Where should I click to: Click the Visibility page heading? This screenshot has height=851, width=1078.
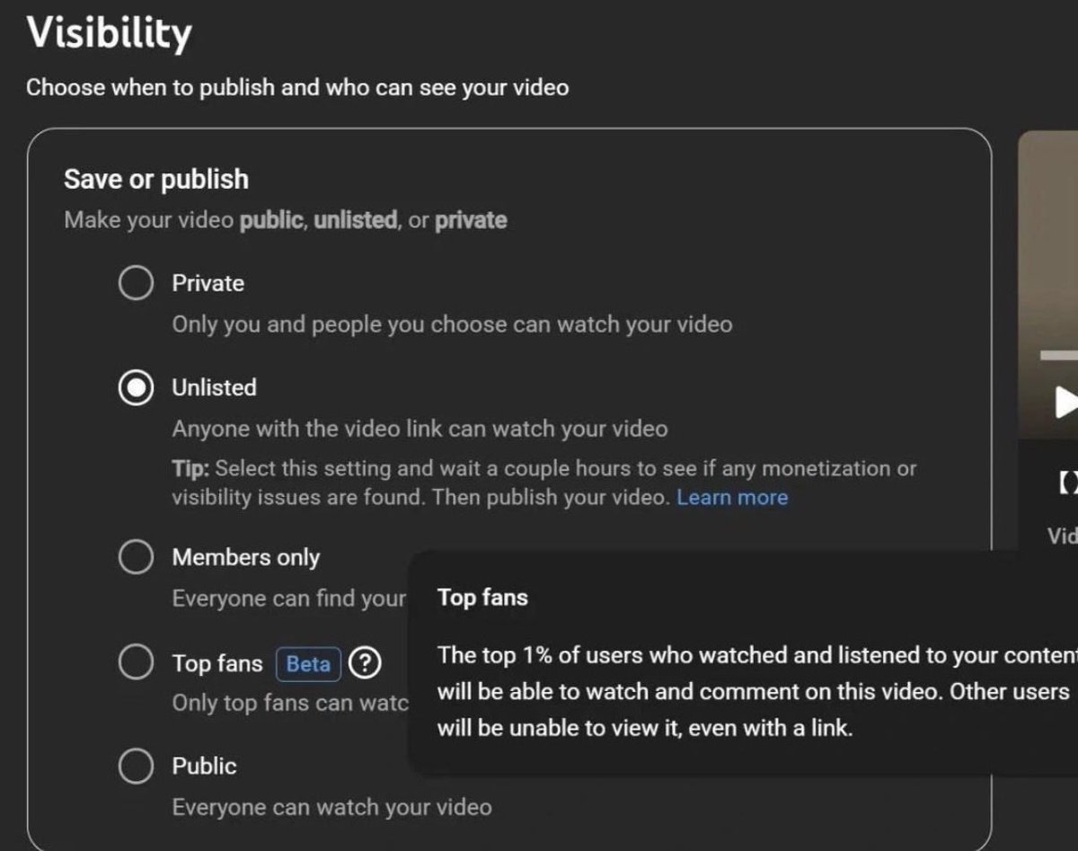click(x=109, y=34)
